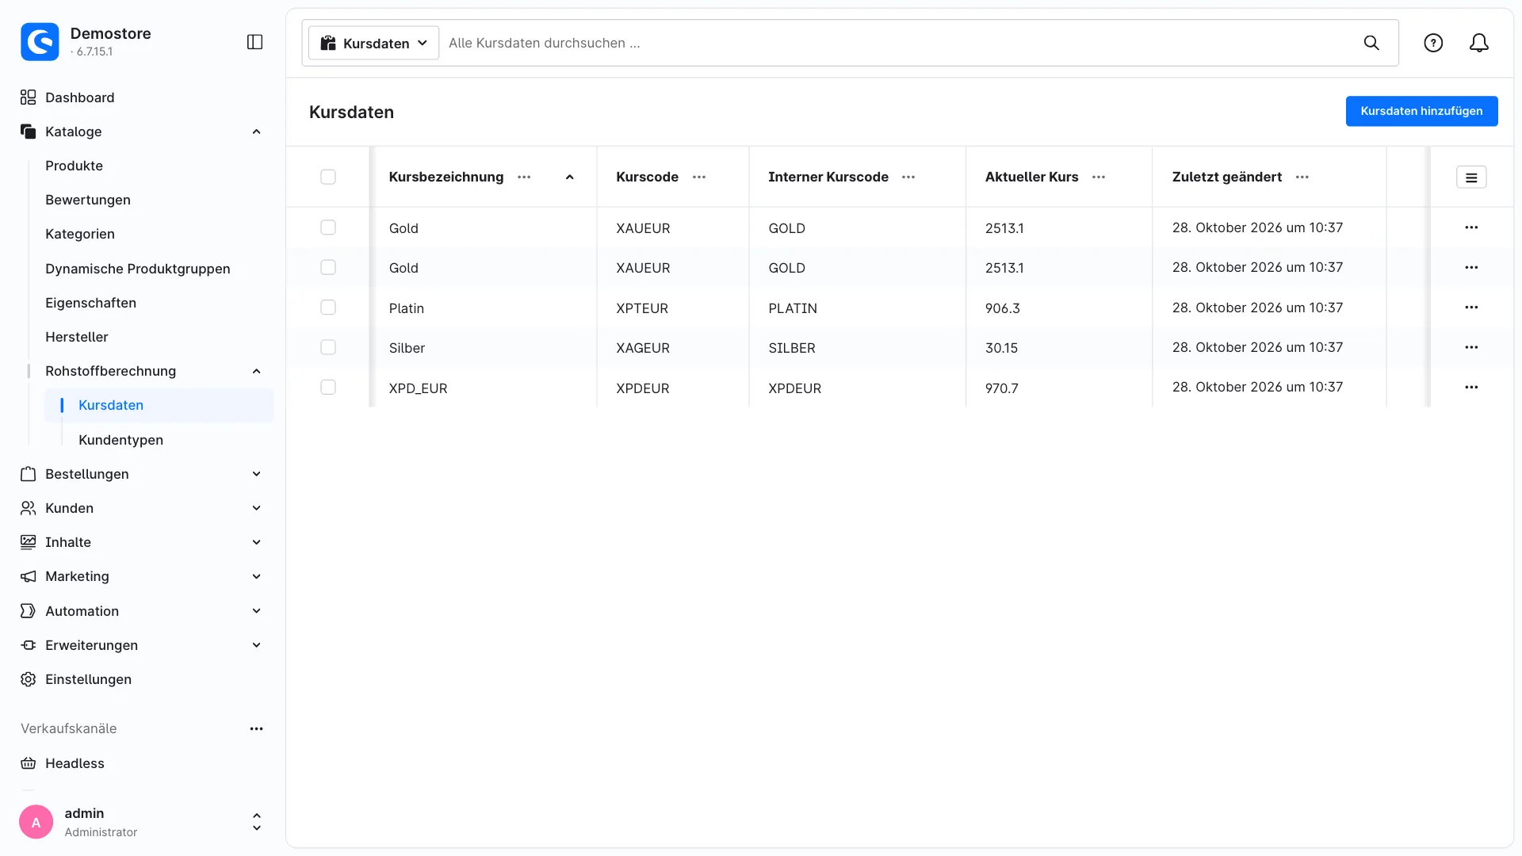Open Kursbezeichnung column options dots

click(x=524, y=177)
